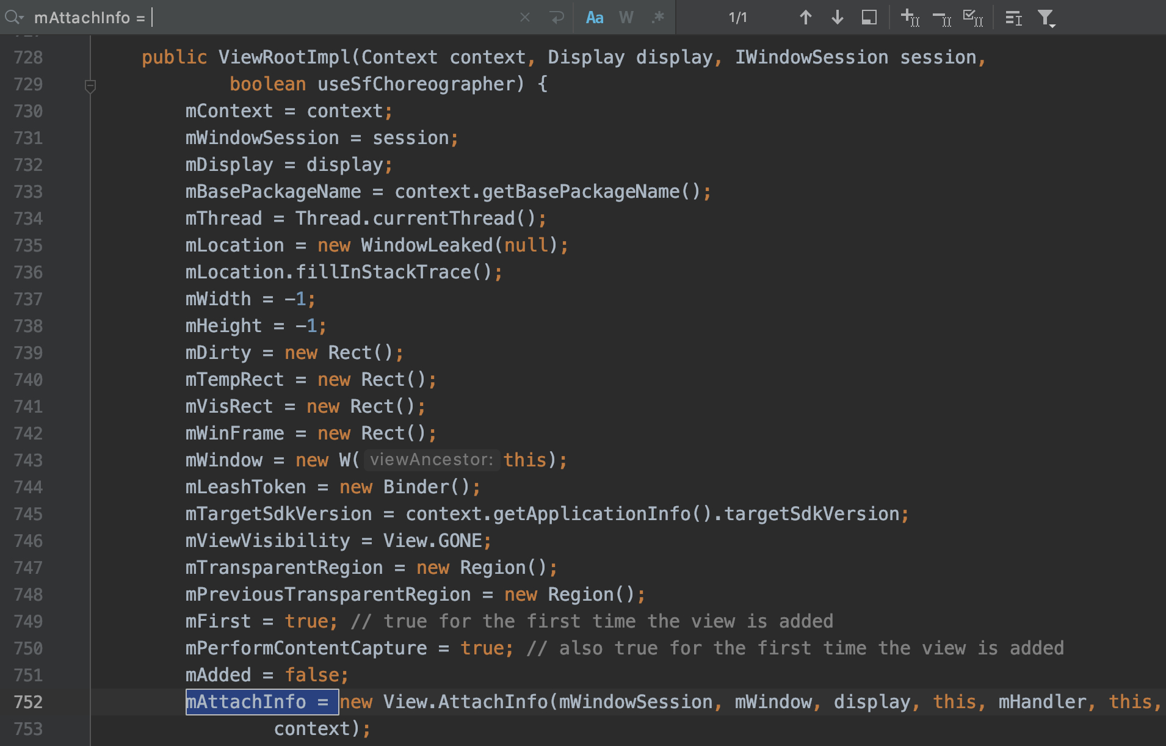Click fillInStackTrace method call
1166x746 pixels.
click(384, 272)
